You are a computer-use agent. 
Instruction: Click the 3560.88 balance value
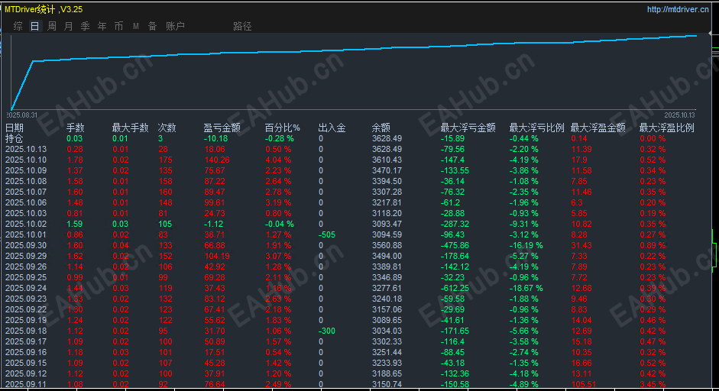pyautogui.click(x=387, y=245)
